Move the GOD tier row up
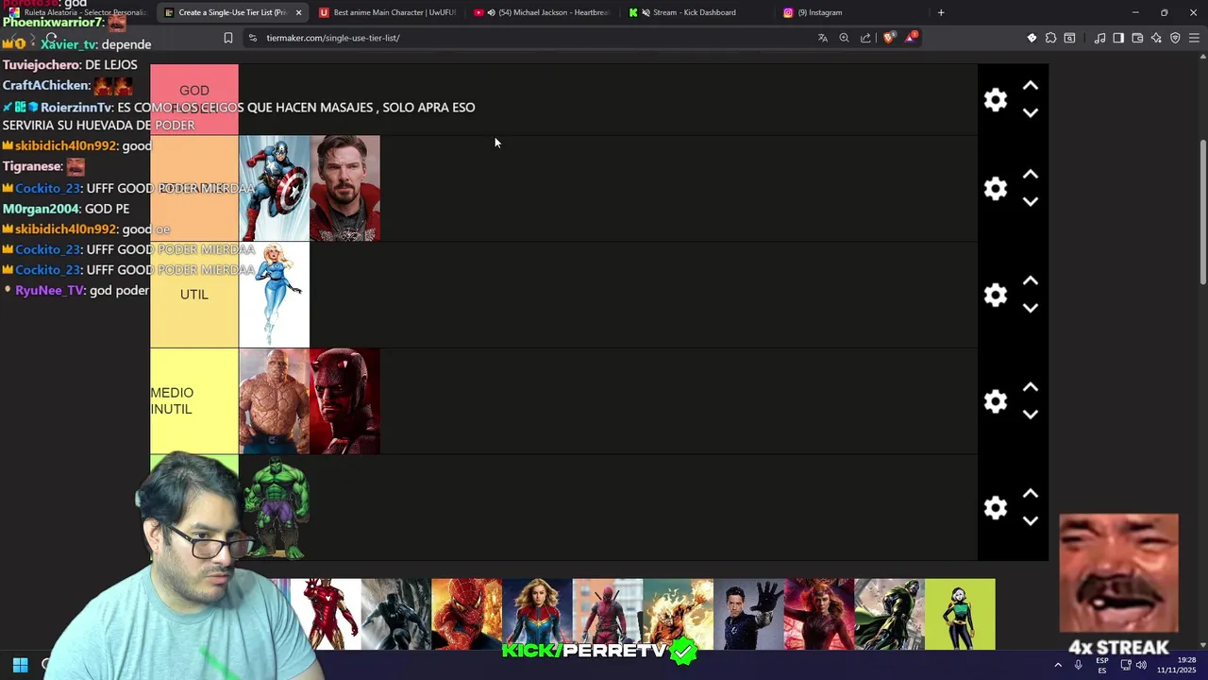The width and height of the screenshot is (1208, 680). point(1031,86)
